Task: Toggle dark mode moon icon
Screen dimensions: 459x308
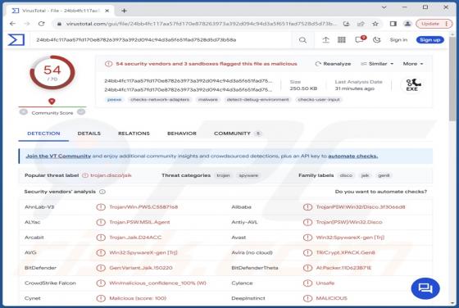Action: (377, 40)
